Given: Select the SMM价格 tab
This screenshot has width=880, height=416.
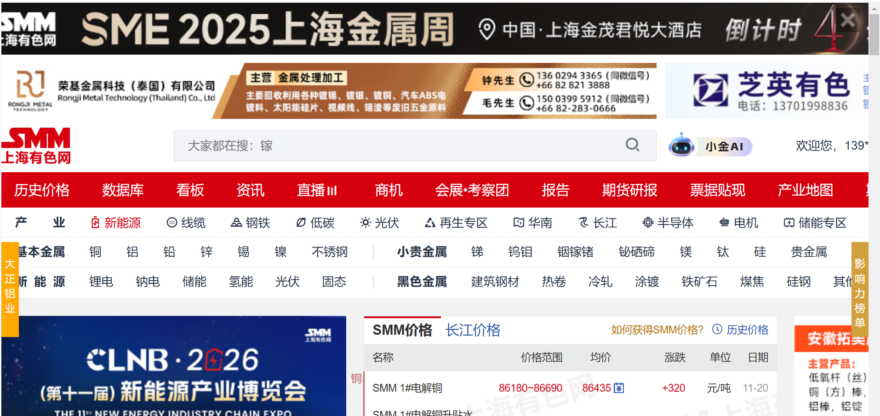Looking at the screenshot, I should click(x=402, y=330).
